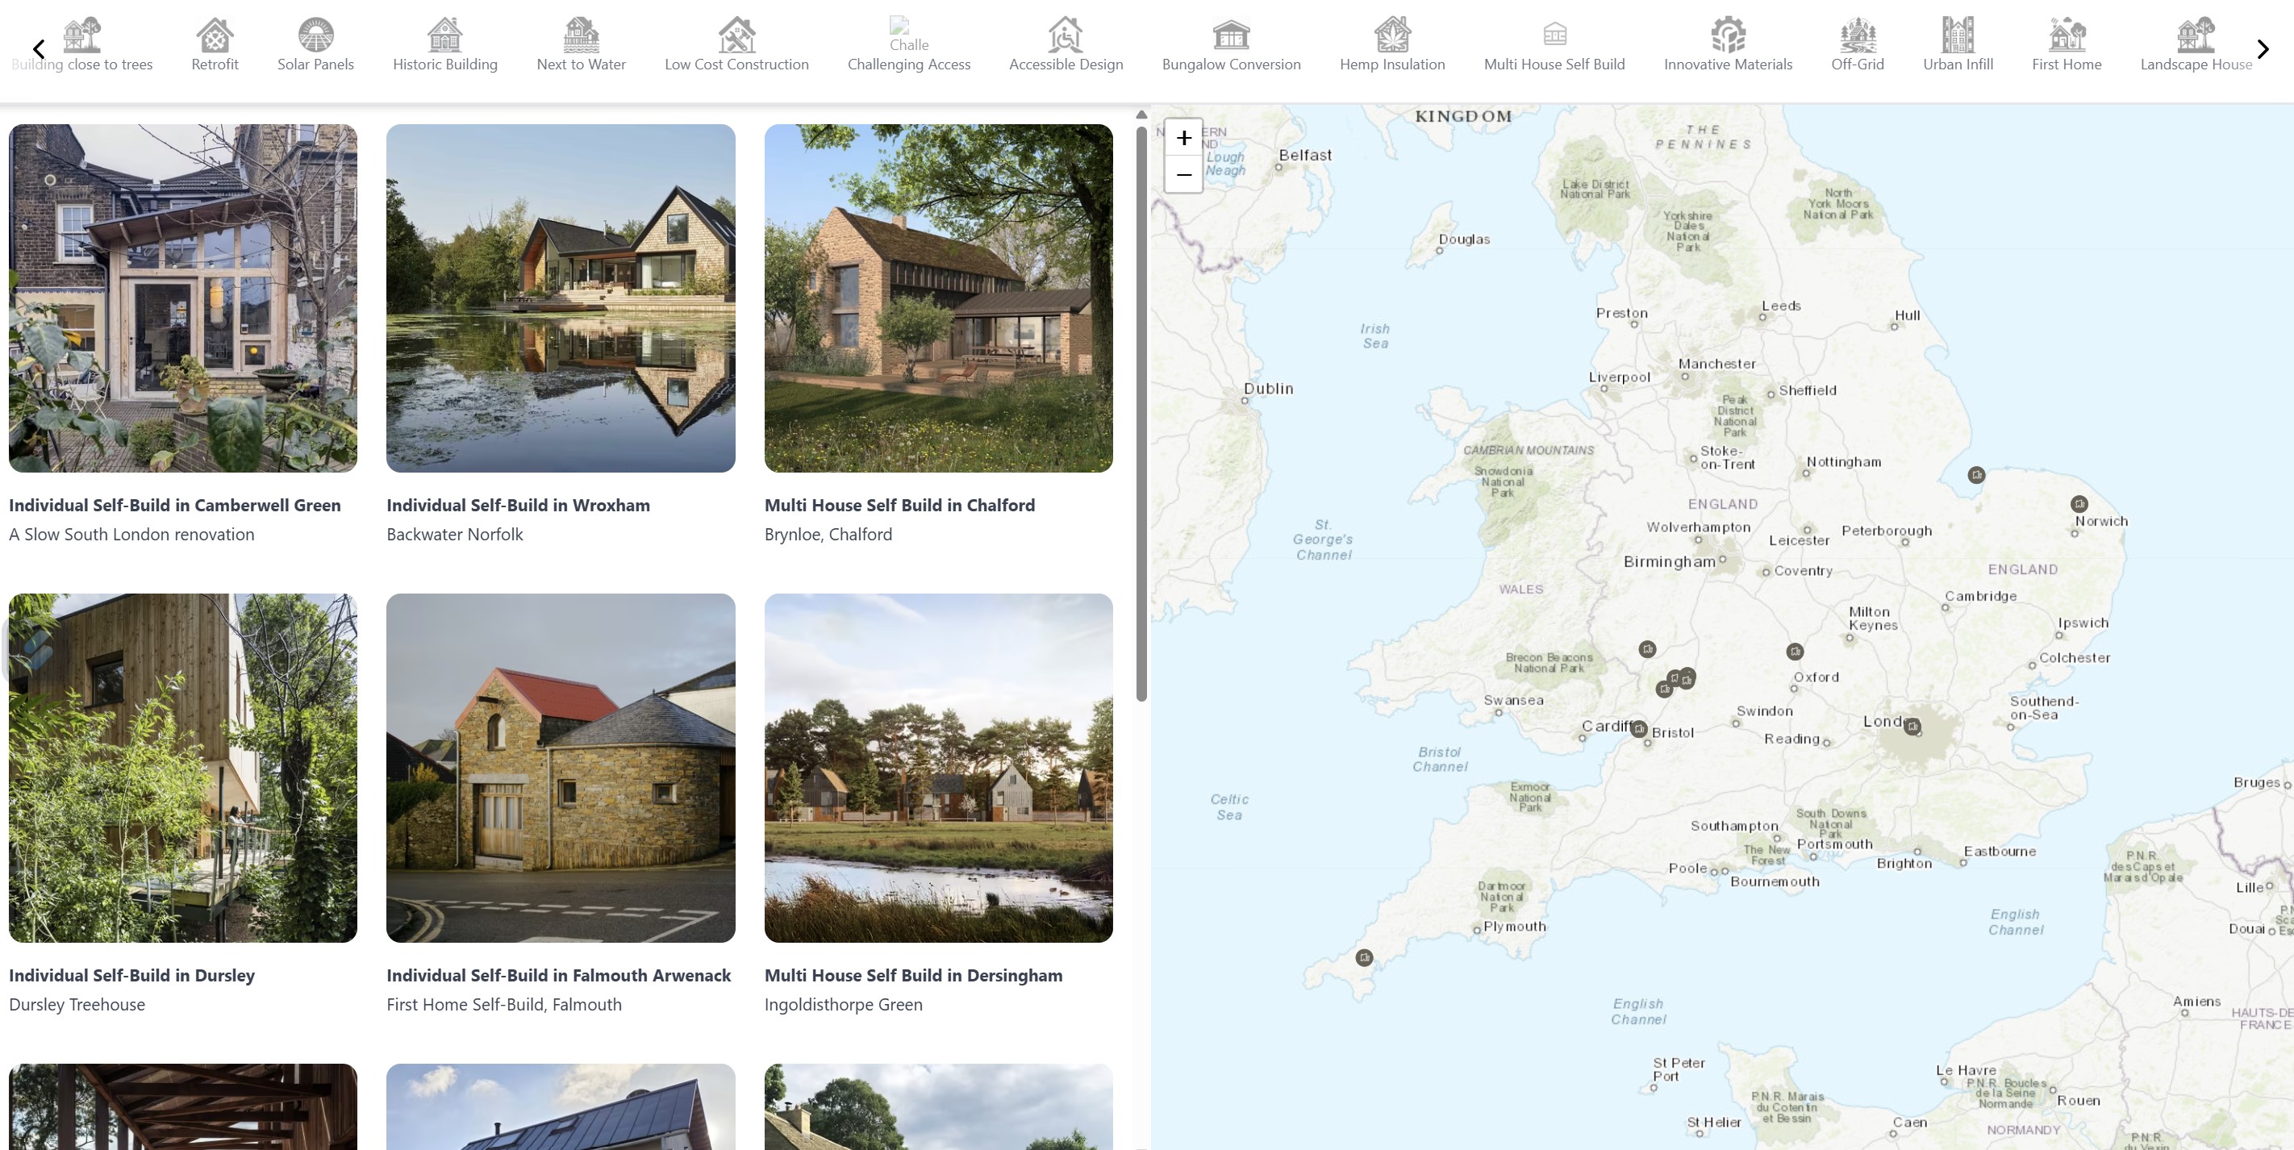The height and width of the screenshot is (1150, 2294).
Task: Open the Dursley Treehouse photo
Action: (x=182, y=769)
